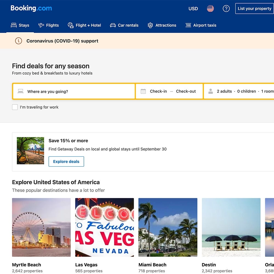274x274 pixels.
Task: Click the List your property button
Action: tap(254, 8)
